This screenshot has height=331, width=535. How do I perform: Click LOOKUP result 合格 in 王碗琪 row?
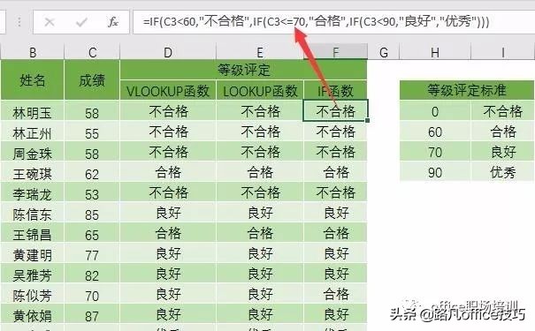pos(260,172)
